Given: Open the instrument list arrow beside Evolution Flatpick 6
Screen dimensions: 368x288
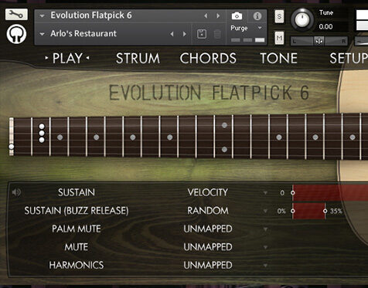Looking at the screenshot, I should coord(42,16).
